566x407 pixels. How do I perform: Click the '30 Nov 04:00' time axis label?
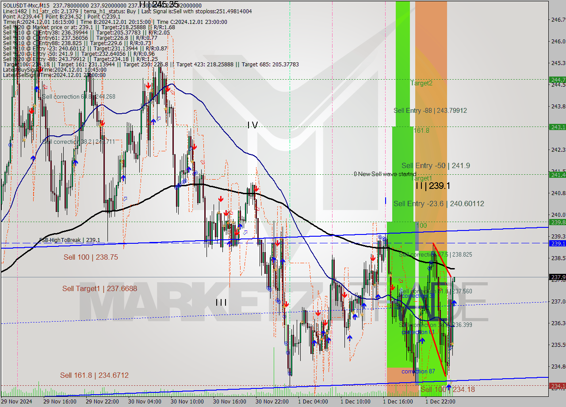(x=145, y=402)
